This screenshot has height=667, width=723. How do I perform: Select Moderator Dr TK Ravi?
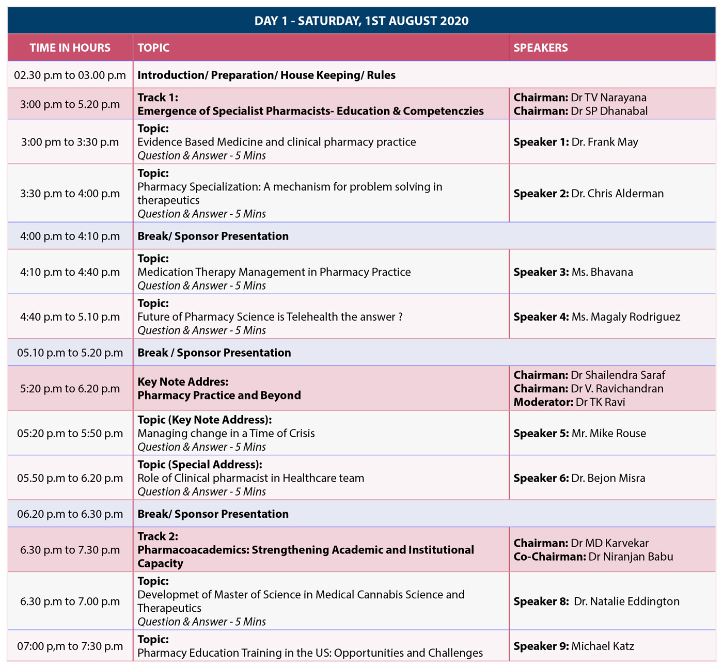[x=569, y=402]
